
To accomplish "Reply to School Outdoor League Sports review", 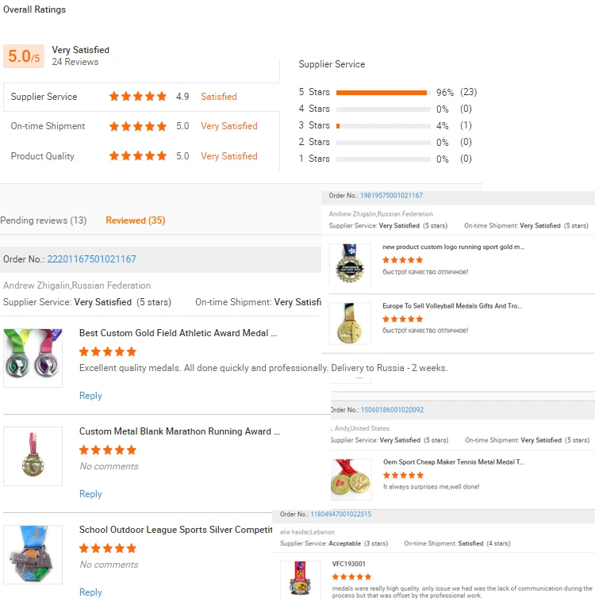I will coord(90,592).
